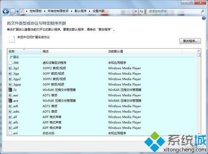Image resolution: width=208 pixels, height=154 pixels.
Task: Open the recent pages dropdown arrow
Action: 17,12
